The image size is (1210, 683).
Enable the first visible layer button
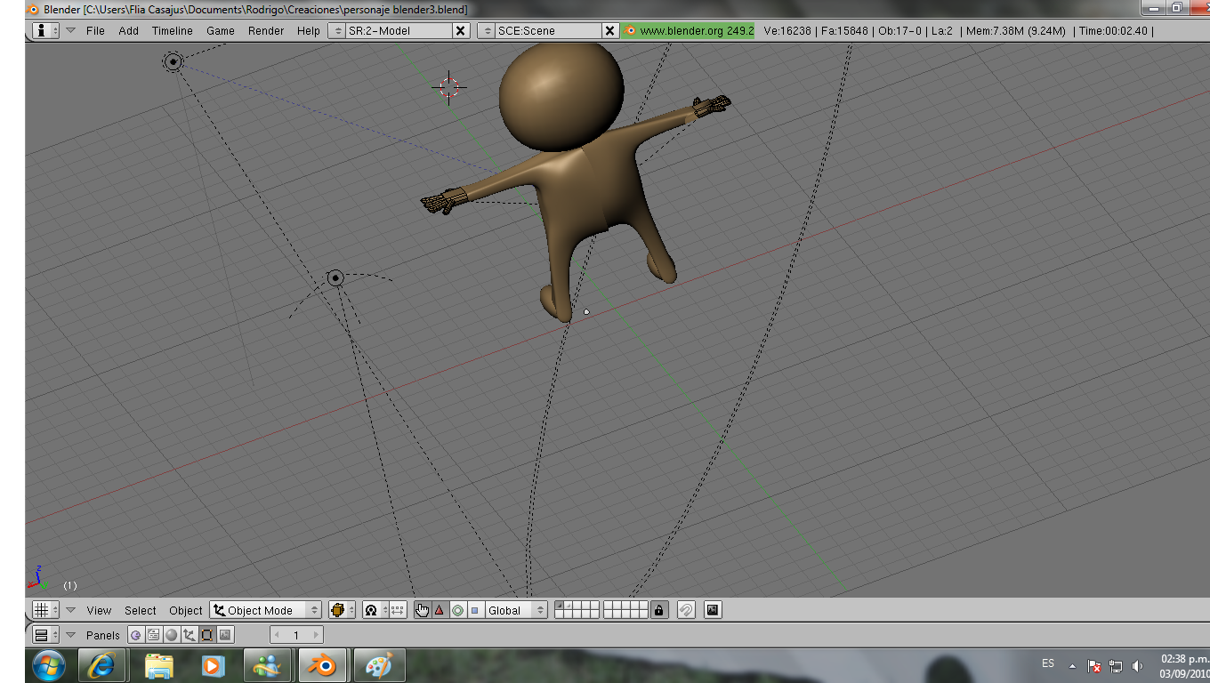560,607
